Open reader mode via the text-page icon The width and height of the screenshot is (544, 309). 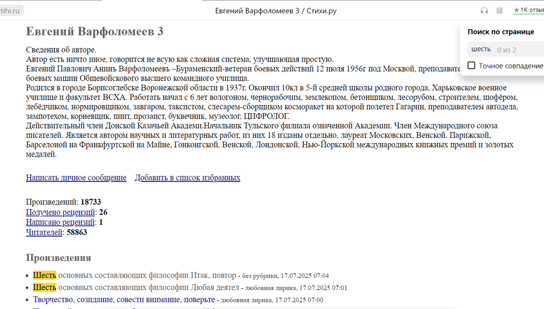tap(500, 10)
